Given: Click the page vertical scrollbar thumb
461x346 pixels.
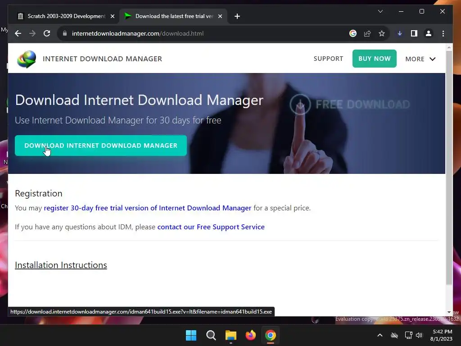Looking at the screenshot, I should click(449, 168).
